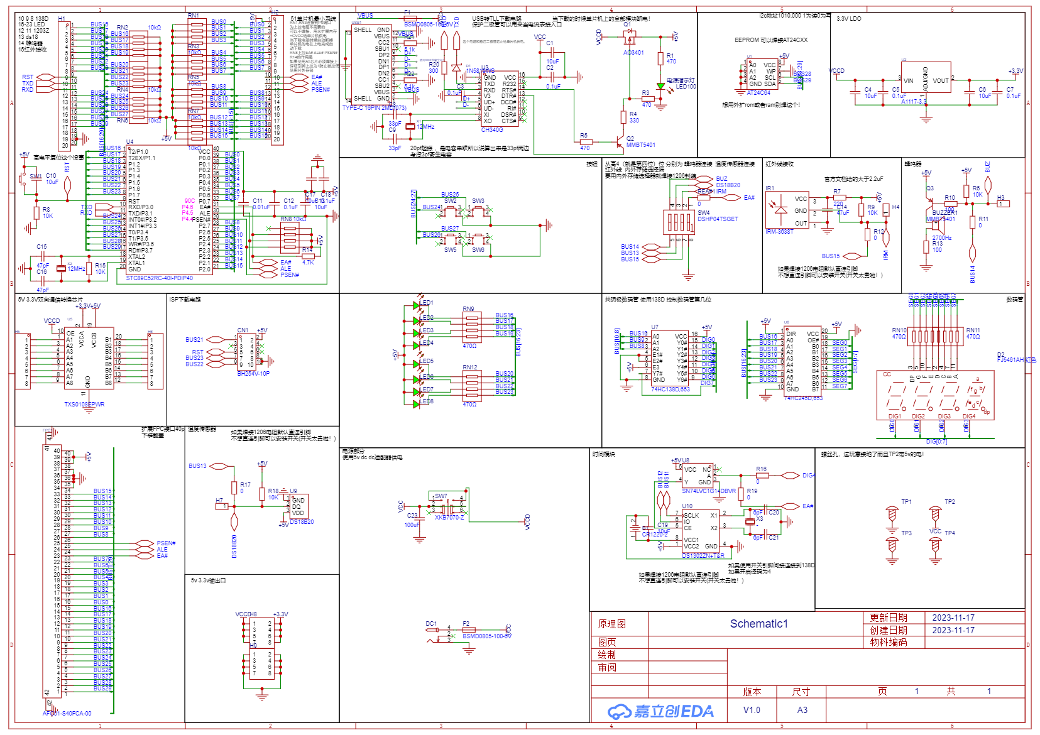Screen dimensions: 1040x735
Task: Click the TP1 screw hole symbol
Action: click(892, 515)
